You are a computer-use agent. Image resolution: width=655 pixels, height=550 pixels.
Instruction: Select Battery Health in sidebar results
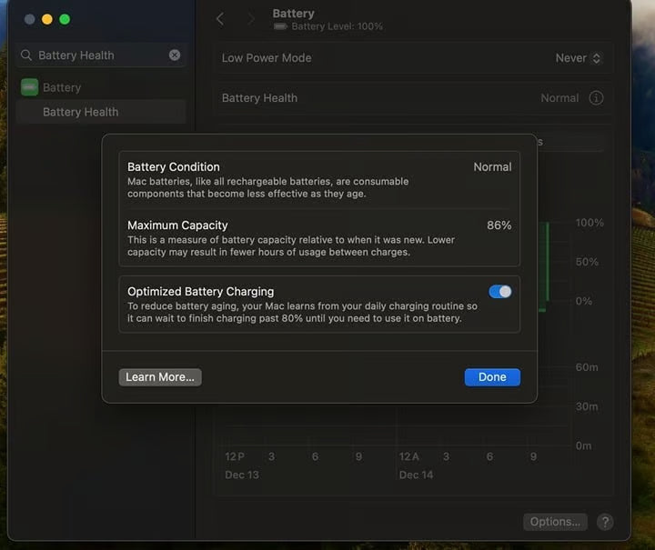[x=80, y=112]
